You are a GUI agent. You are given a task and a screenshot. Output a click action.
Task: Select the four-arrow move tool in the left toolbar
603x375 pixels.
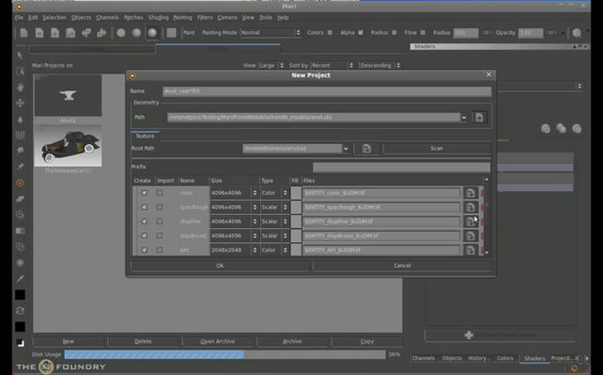click(x=20, y=103)
